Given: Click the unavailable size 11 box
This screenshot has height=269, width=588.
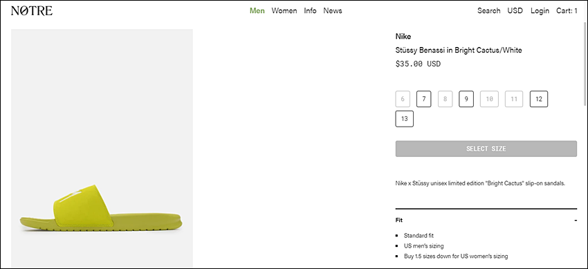Looking at the screenshot, I should (514, 100).
